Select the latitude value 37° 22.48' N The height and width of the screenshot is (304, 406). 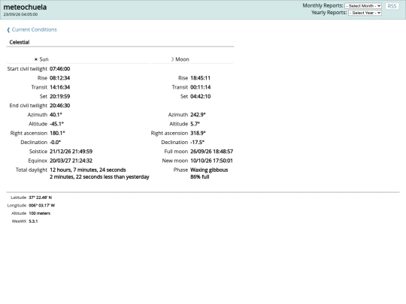(x=40, y=197)
